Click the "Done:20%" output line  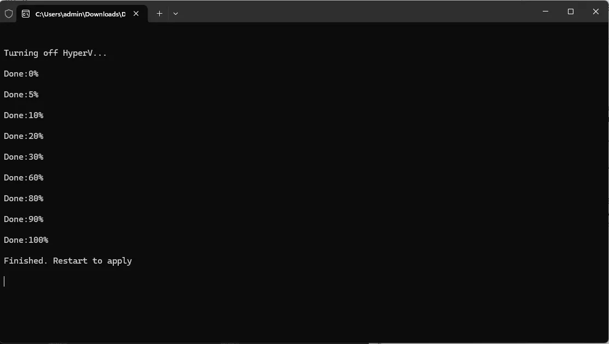tap(24, 136)
